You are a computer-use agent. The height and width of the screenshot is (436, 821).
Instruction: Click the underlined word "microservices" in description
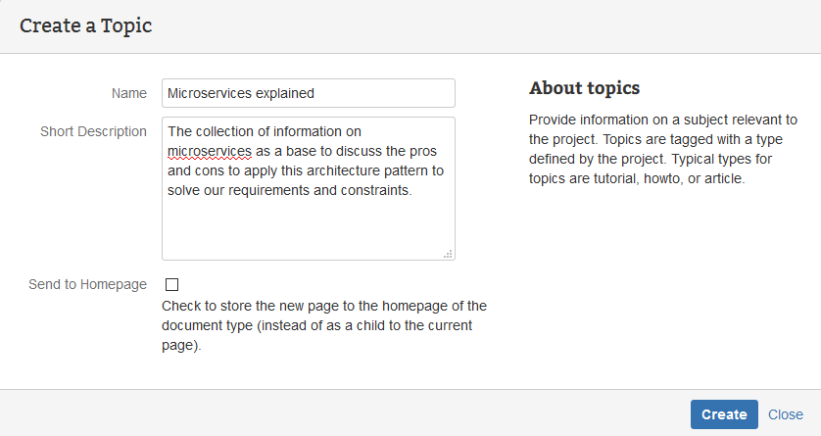[210, 151]
